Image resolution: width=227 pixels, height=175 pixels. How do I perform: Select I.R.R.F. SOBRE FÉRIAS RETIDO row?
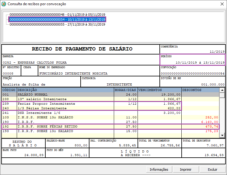(110, 127)
